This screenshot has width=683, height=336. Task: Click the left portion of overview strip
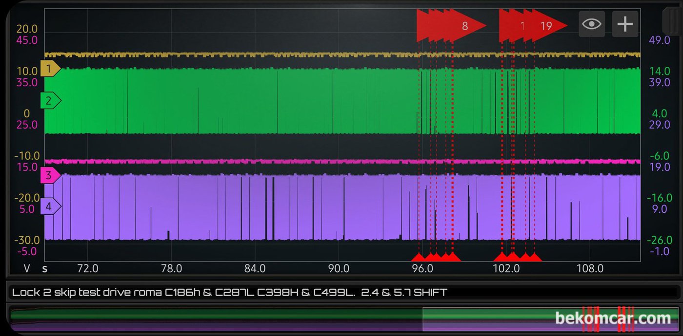[216, 319]
